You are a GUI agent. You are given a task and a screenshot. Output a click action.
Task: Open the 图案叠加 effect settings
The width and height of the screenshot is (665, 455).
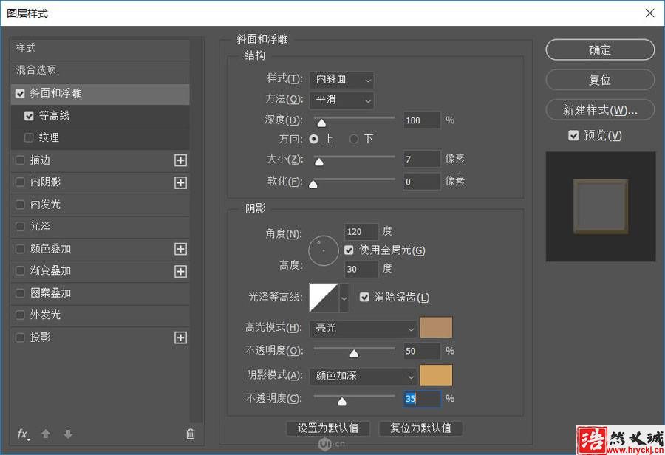pos(50,293)
